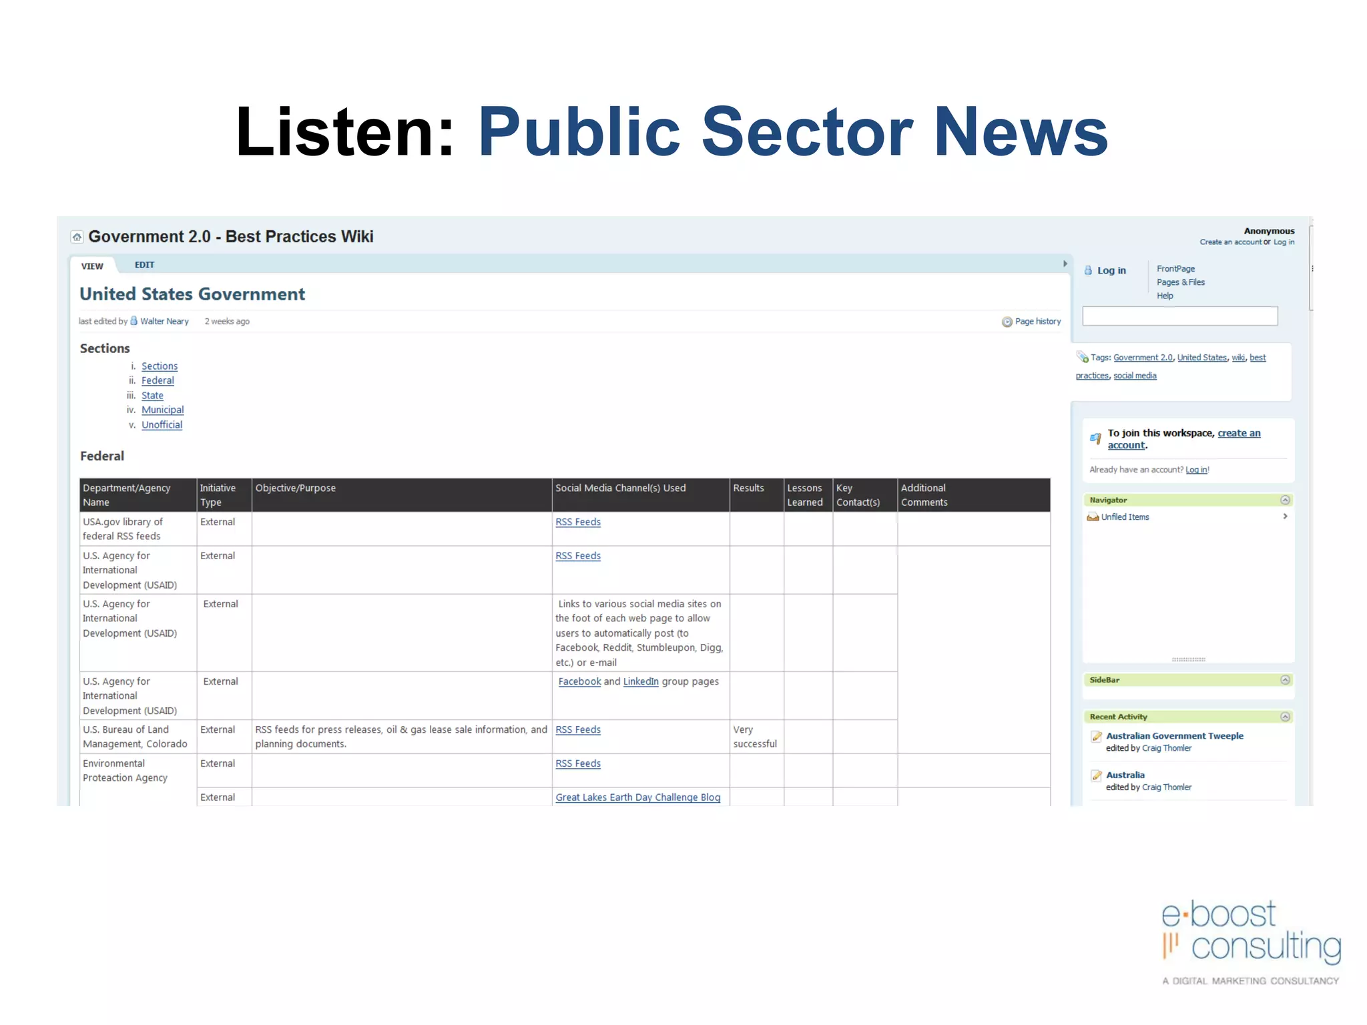Image resolution: width=1367 pixels, height=1025 pixels.
Task: Jump to the Municipal section
Action: coord(162,410)
